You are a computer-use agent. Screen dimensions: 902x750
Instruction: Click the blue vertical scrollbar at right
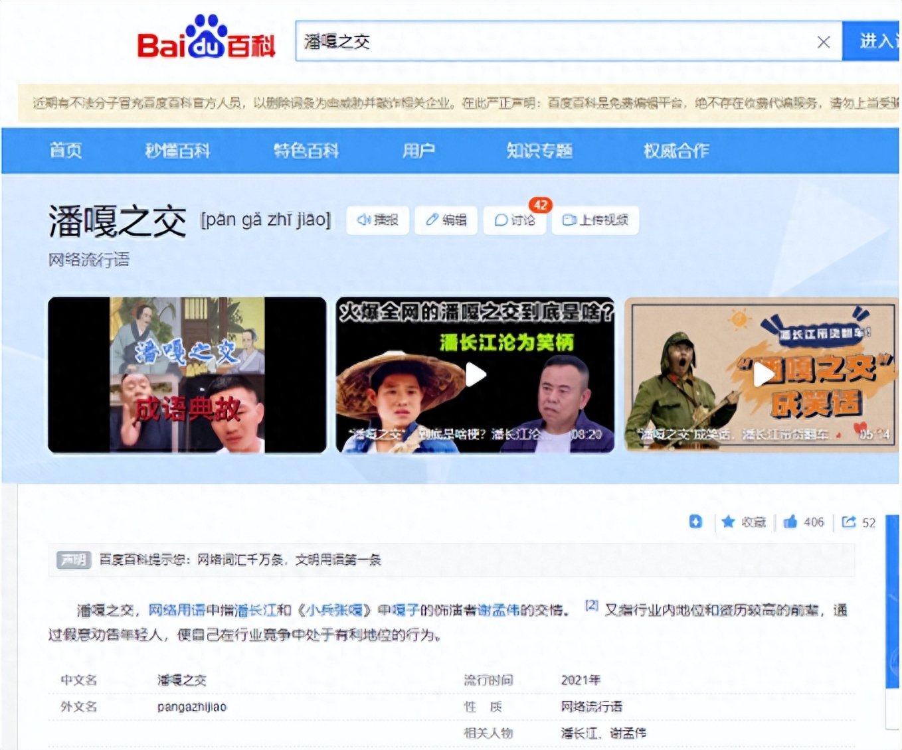tap(892, 601)
